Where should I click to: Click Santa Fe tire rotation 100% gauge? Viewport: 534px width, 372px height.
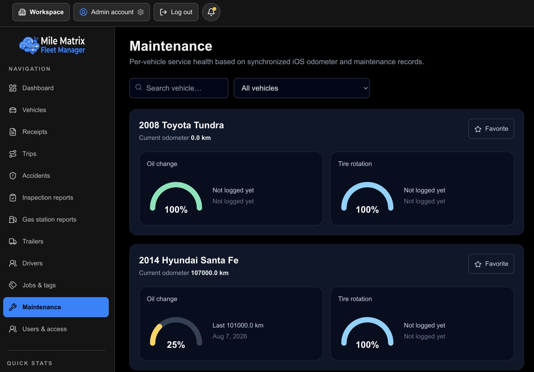pyautogui.click(x=367, y=332)
